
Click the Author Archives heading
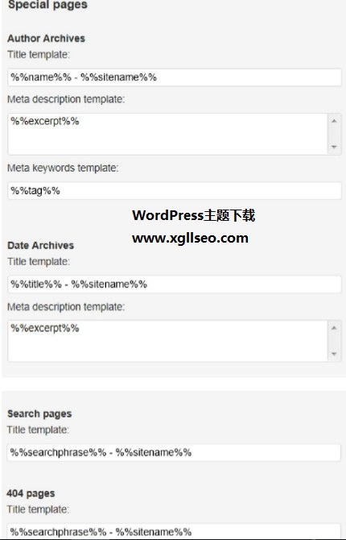pyautogui.click(x=46, y=38)
